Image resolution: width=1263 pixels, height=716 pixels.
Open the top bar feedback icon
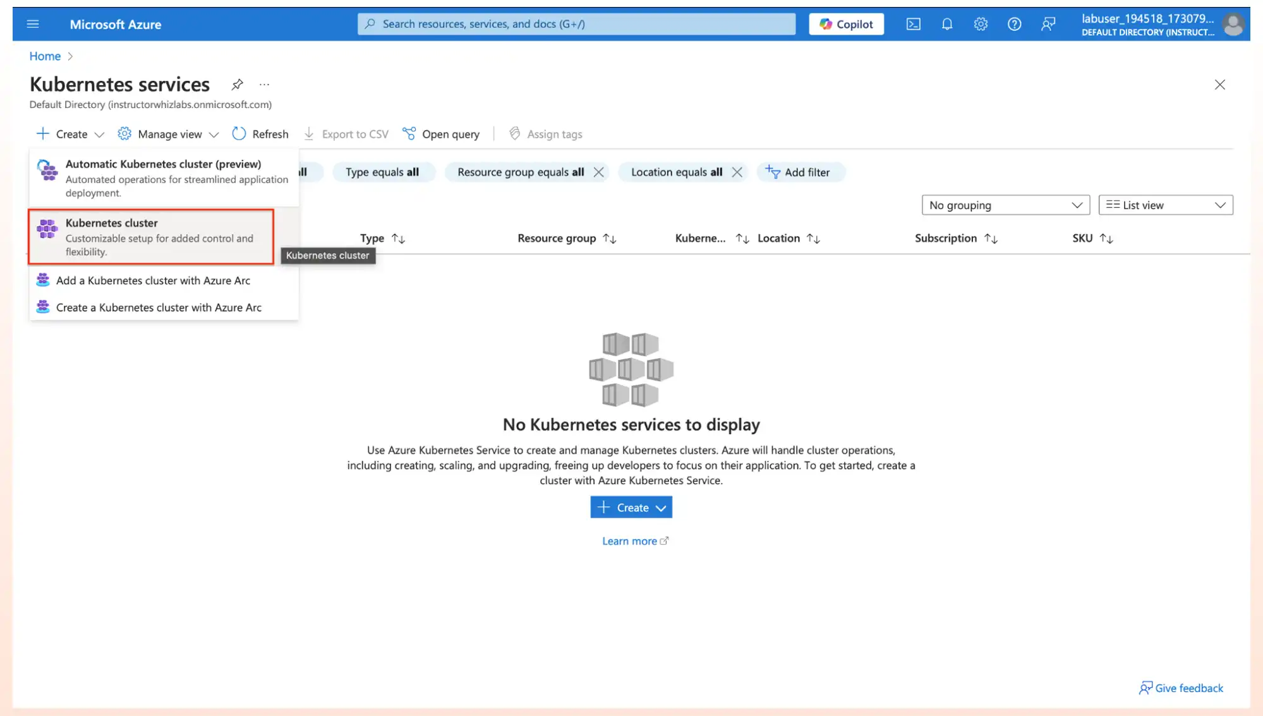coord(1048,24)
